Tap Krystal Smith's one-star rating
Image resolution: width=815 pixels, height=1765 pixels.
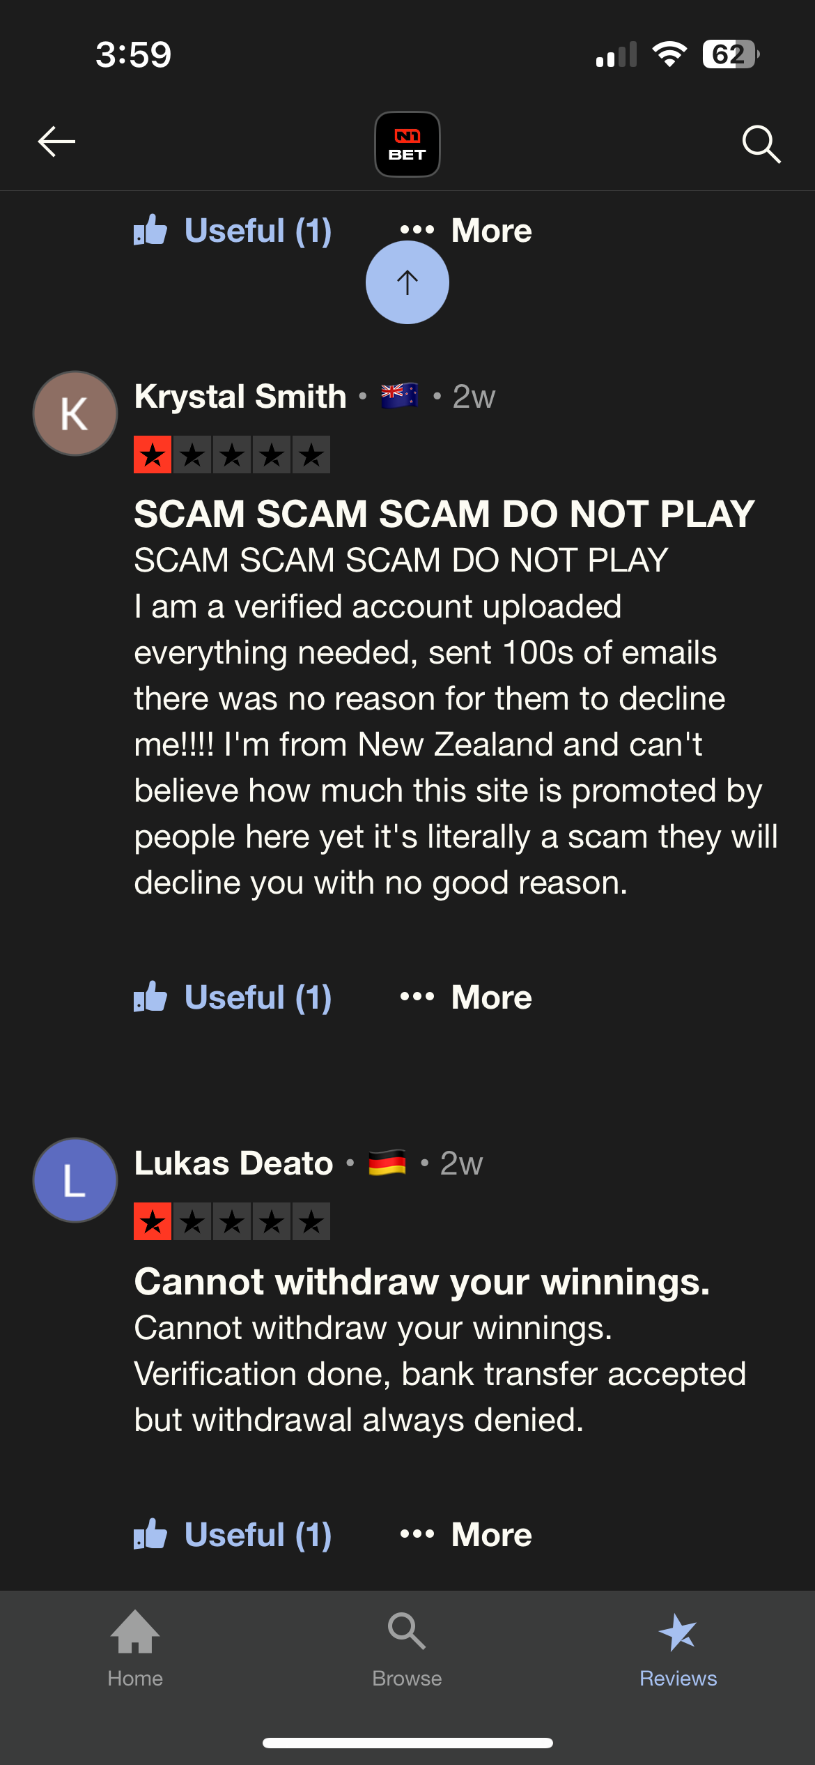(x=231, y=455)
